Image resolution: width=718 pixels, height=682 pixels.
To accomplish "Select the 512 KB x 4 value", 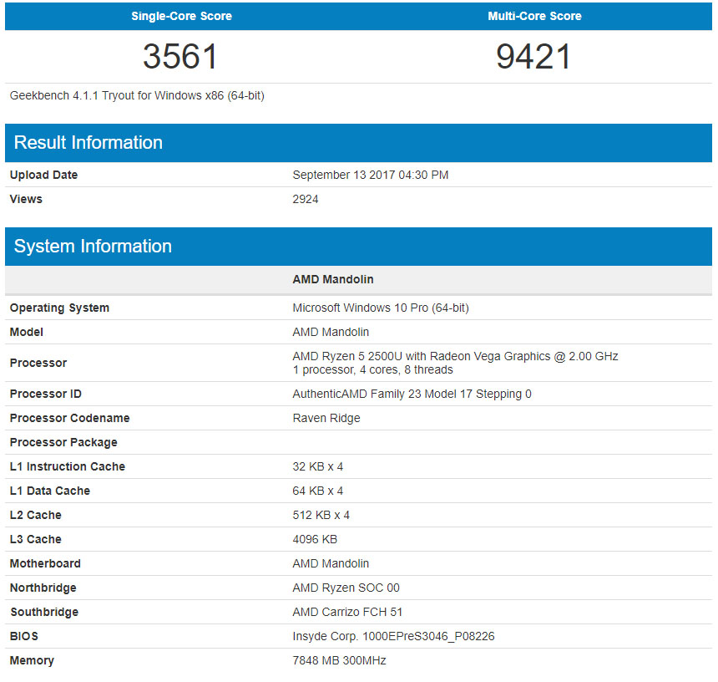I will click(321, 515).
